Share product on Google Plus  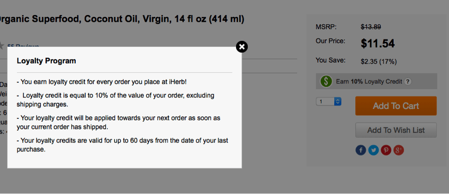pyautogui.click(x=399, y=150)
